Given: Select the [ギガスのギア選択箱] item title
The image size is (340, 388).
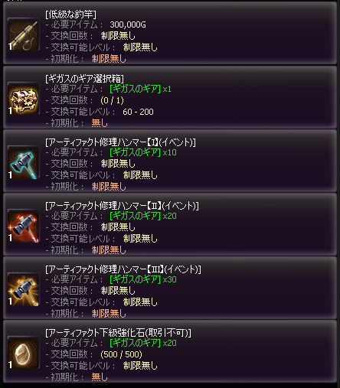Looking at the screenshot, I should pyautogui.click(x=84, y=79).
